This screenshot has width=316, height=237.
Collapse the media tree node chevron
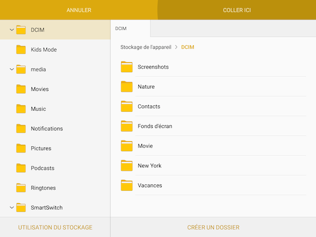pos(12,70)
